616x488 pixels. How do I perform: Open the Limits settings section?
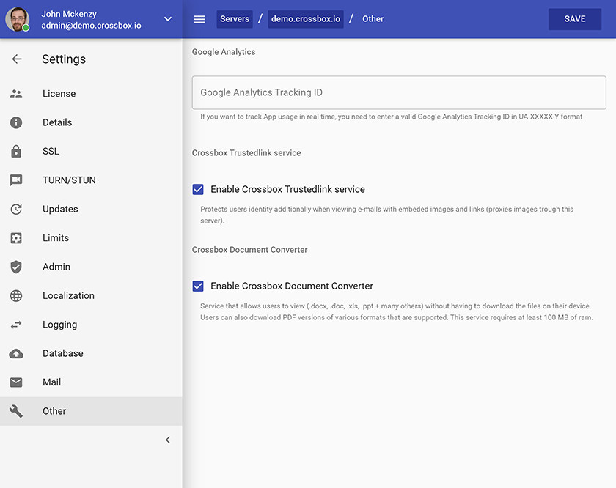pyautogui.click(x=91, y=238)
